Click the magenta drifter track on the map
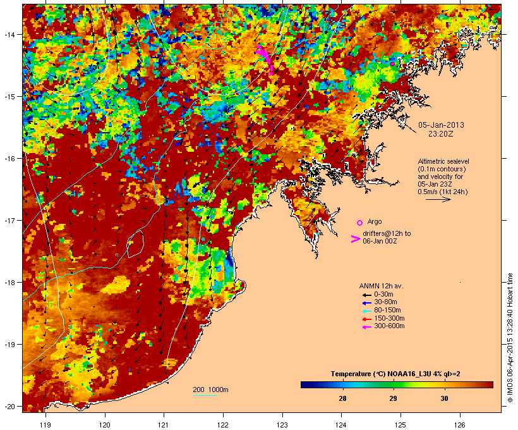 265,59
